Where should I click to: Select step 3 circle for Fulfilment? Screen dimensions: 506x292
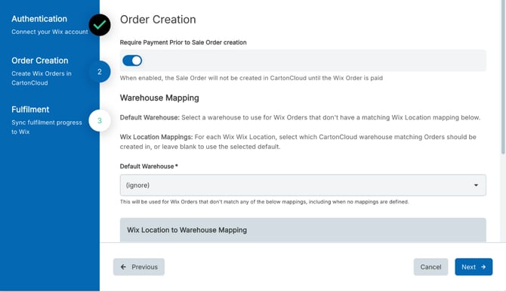[x=100, y=120]
